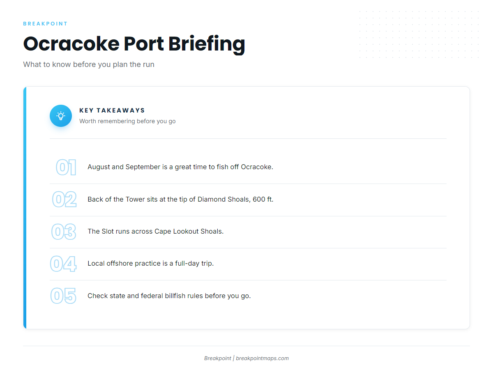Click the lightbulb Key Takeaways icon

pos(61,116)
